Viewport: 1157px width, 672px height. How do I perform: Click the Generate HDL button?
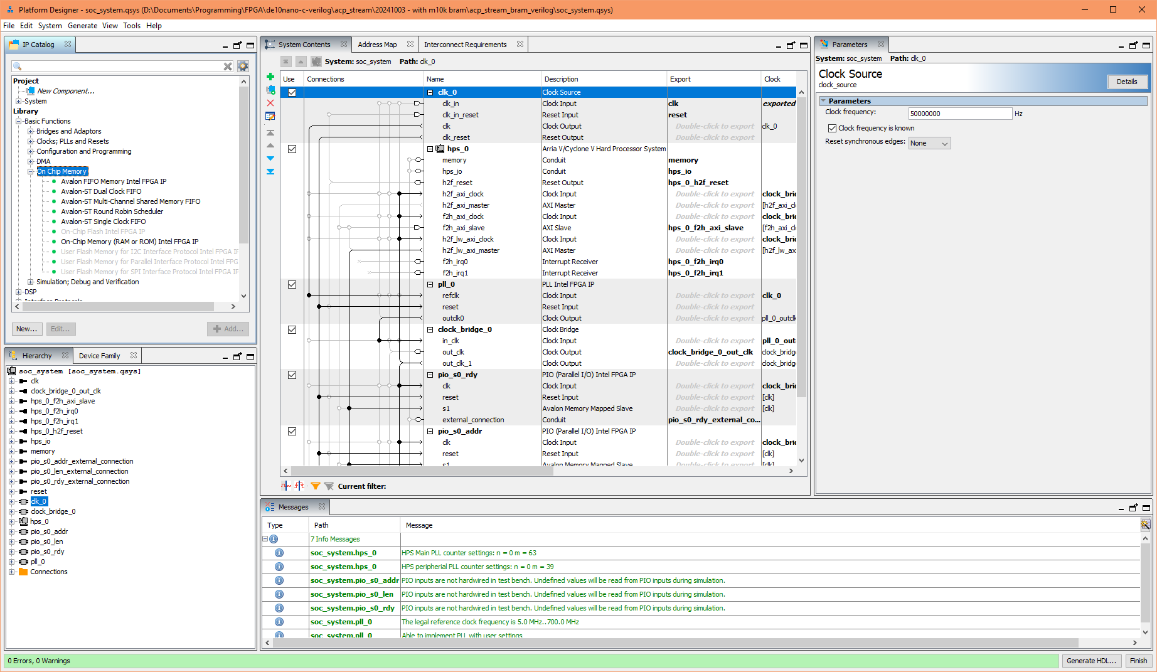(1092, 661)
